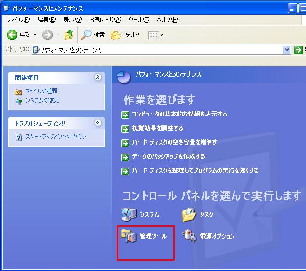Click the address bar control panel icon
Screen dimensions: 306x271
(36, 50)
